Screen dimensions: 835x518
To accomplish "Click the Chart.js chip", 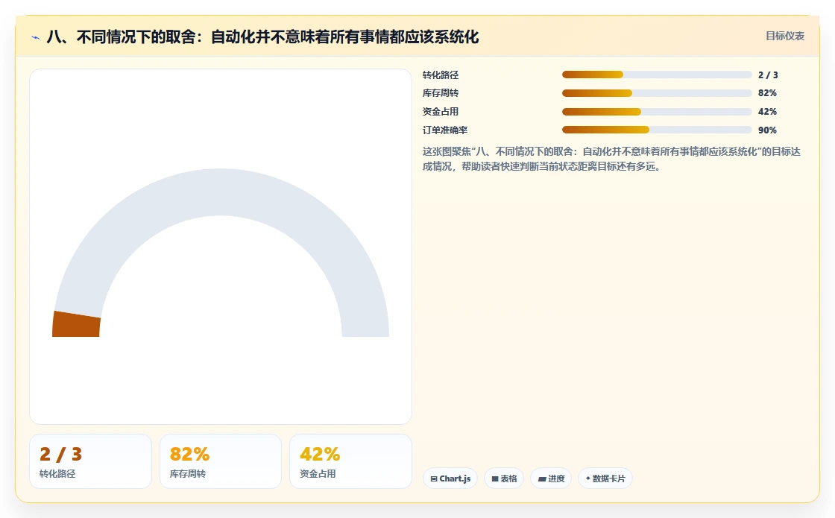I will tap(450, 478).
